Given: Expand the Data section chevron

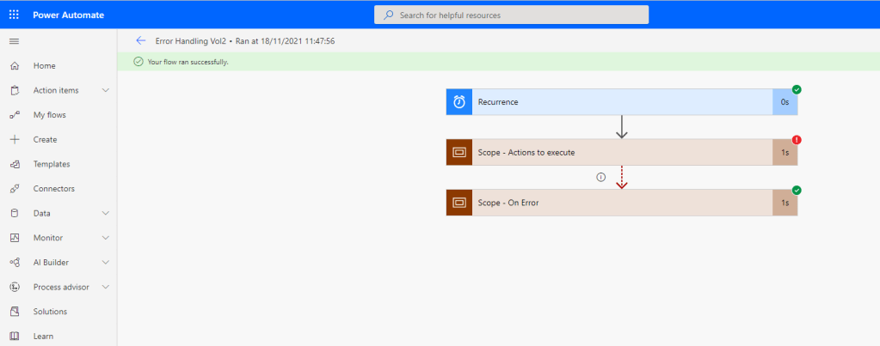Looking at the screenshot, I should (106, 213).
